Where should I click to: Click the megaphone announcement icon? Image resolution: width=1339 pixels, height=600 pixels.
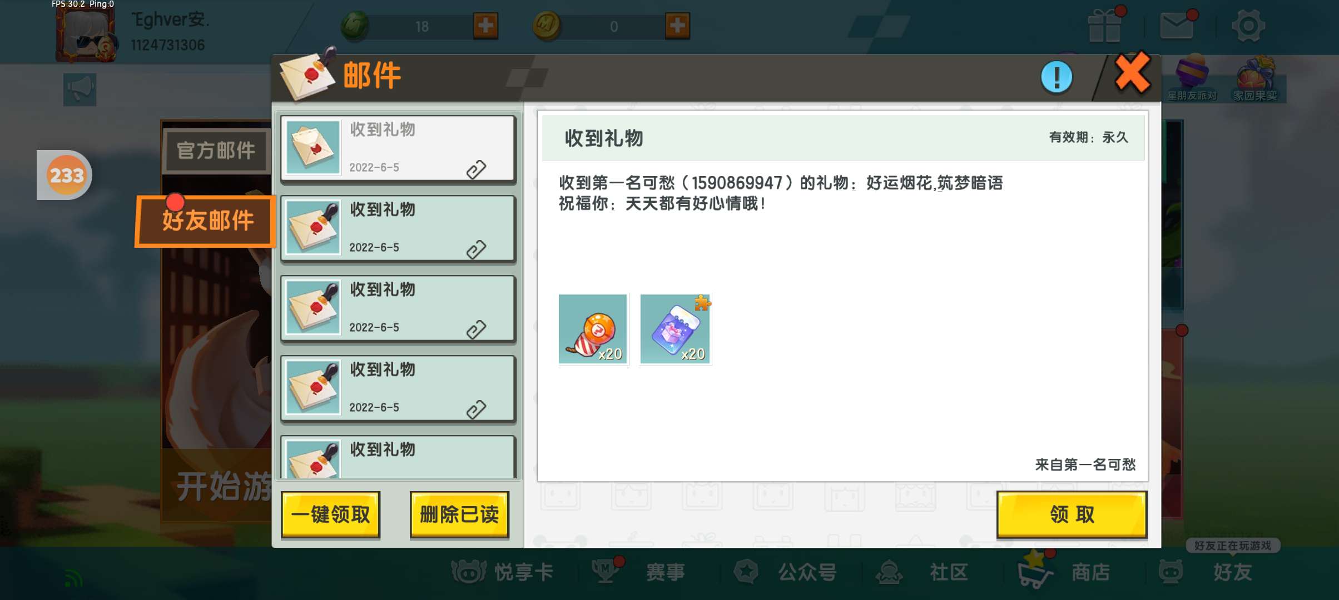[80, 89]
